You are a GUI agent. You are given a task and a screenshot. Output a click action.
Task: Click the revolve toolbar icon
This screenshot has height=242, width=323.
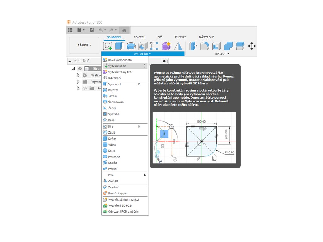coord(131,46)
